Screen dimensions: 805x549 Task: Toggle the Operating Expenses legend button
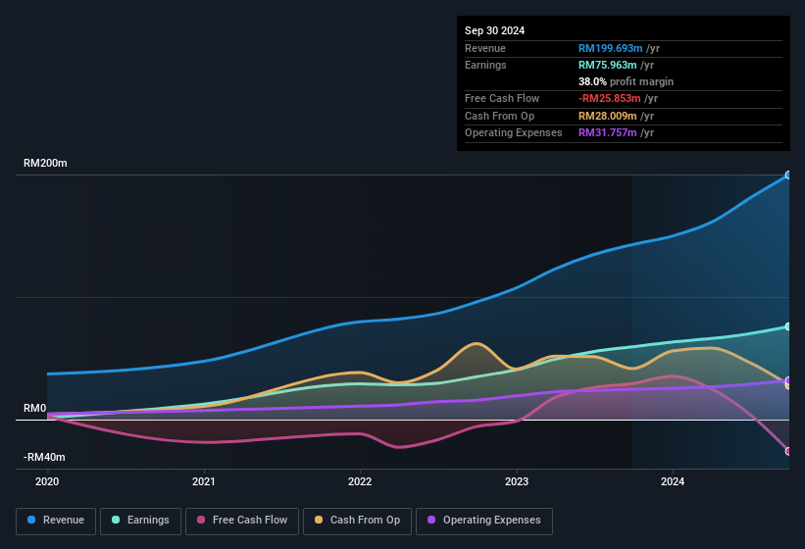(484, 521)
